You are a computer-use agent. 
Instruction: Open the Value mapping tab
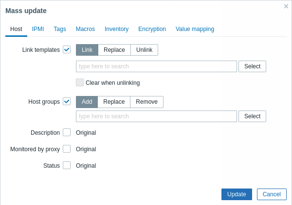[x=195, y=29]
